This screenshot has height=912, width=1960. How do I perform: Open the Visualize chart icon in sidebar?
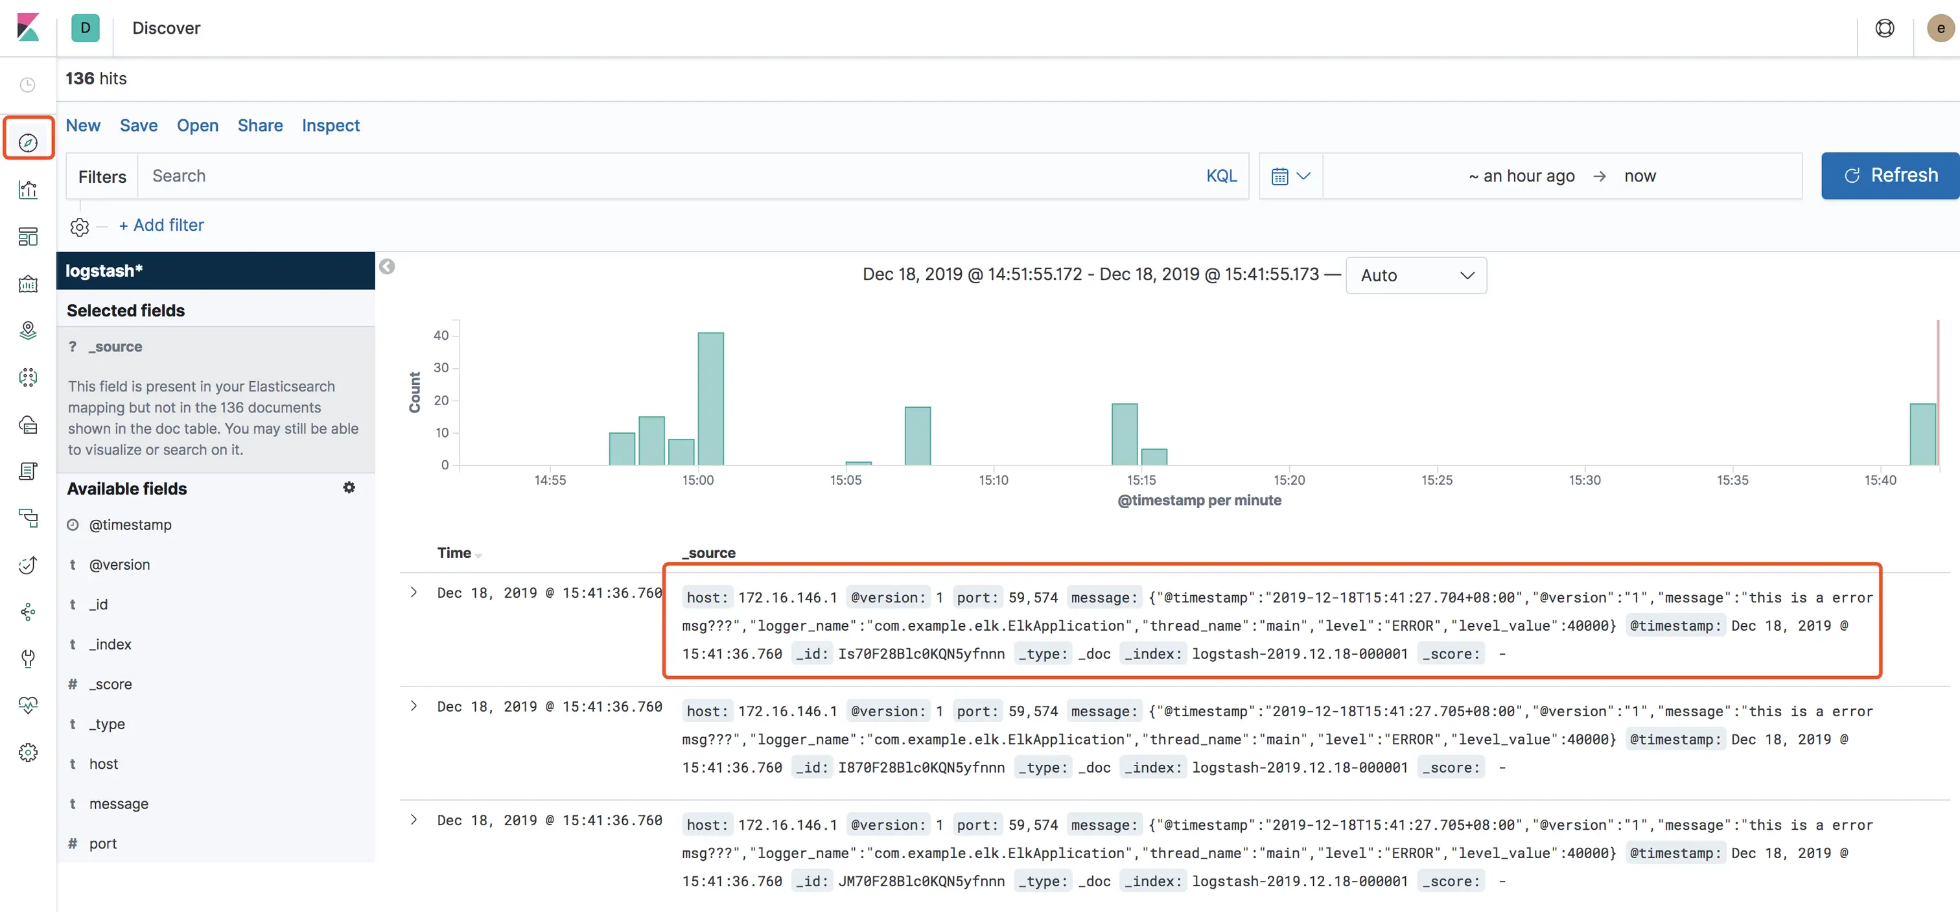28,189
